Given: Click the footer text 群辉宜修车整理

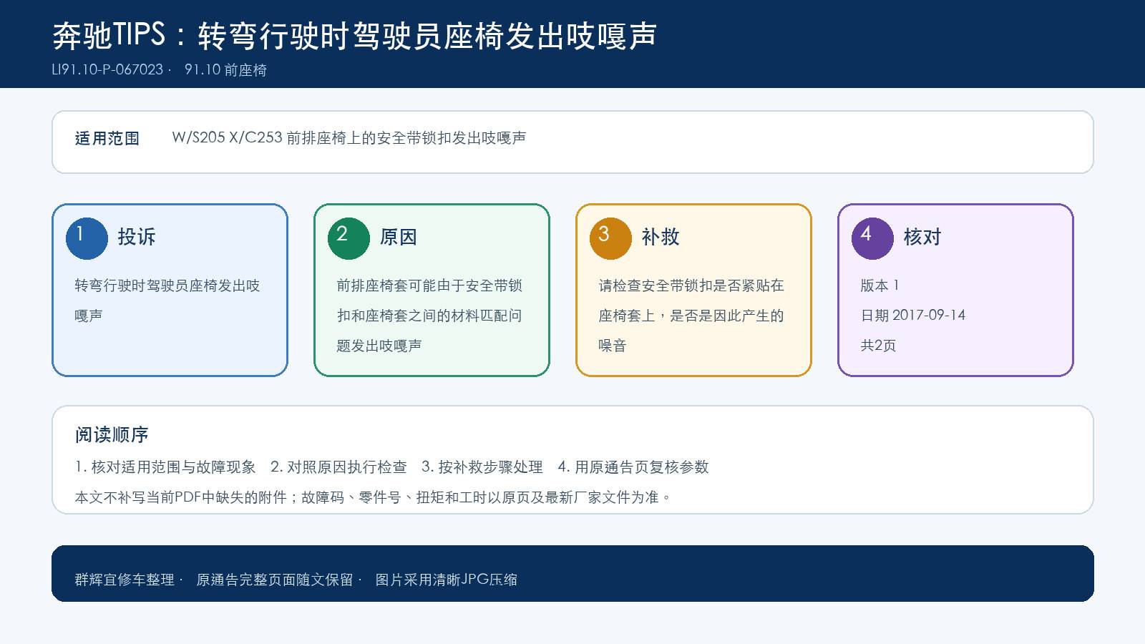Looking at the screenshot, I should click(x=125, y=580).
